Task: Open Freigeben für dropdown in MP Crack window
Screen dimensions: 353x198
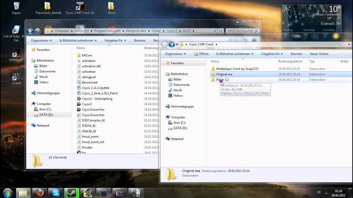Action: [x=272, y=54]
